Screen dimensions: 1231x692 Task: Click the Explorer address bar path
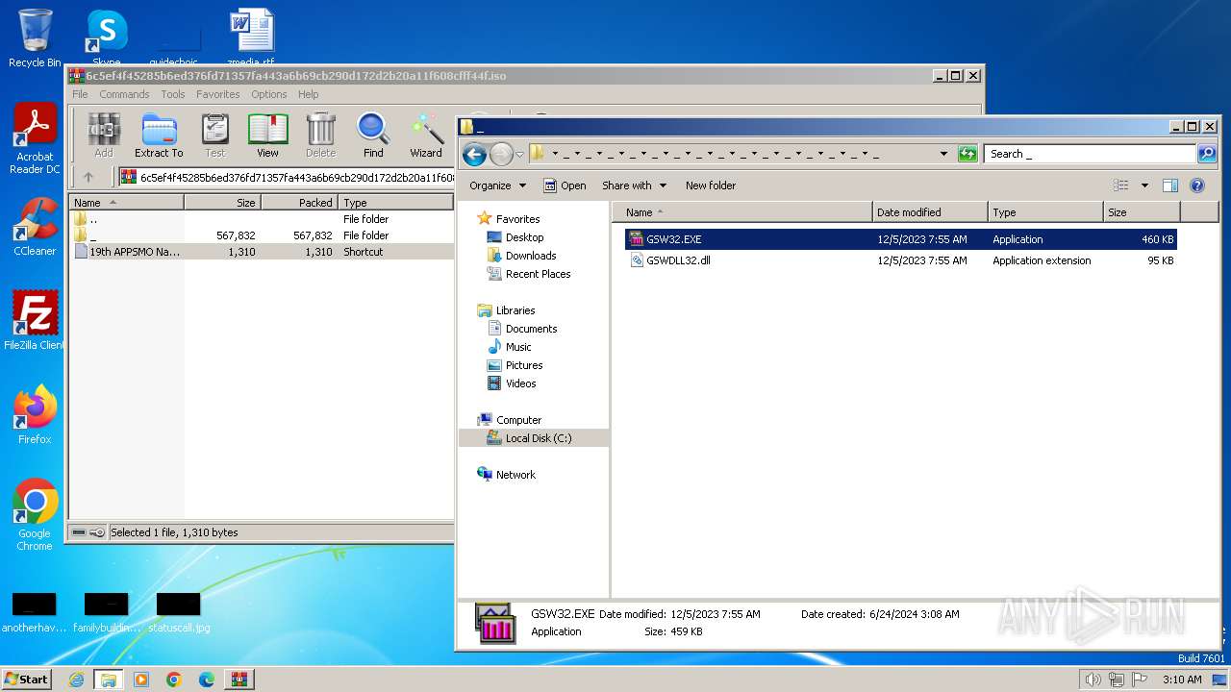pyautogui.click(x=731, y=154)
